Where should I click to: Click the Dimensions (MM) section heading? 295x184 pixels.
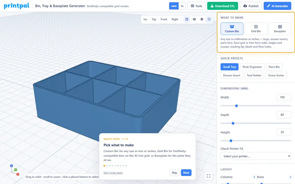[x=234, y=88]
